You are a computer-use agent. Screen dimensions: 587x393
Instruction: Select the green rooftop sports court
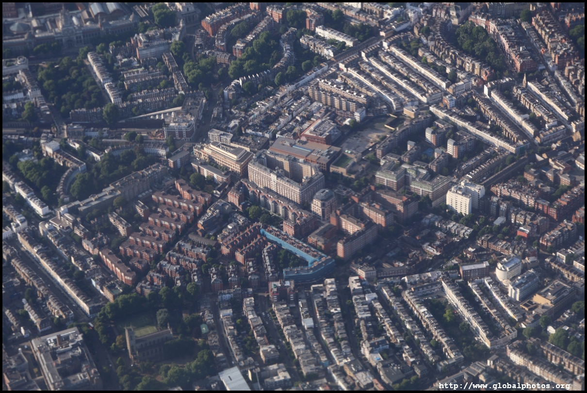[343, 162]
